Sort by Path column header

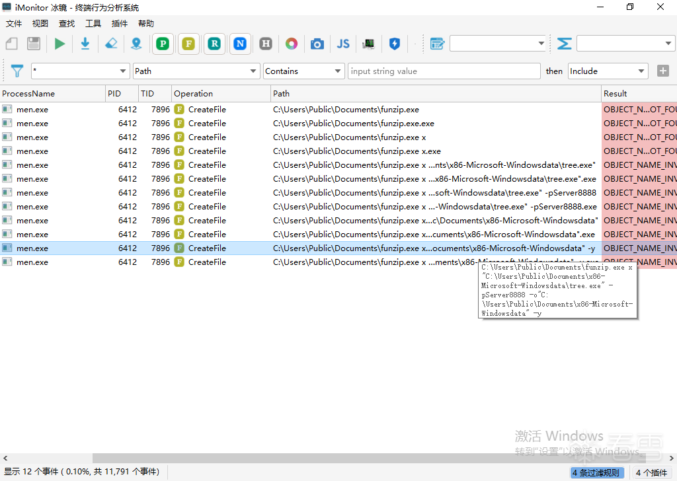click(436, 94)
